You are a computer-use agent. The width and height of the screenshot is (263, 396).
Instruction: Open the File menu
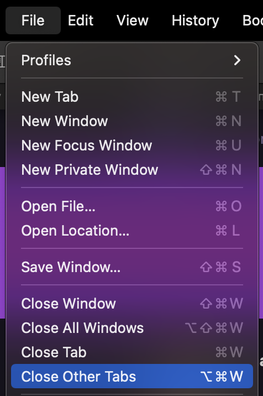pyautogui.click(x=33, y=20)
